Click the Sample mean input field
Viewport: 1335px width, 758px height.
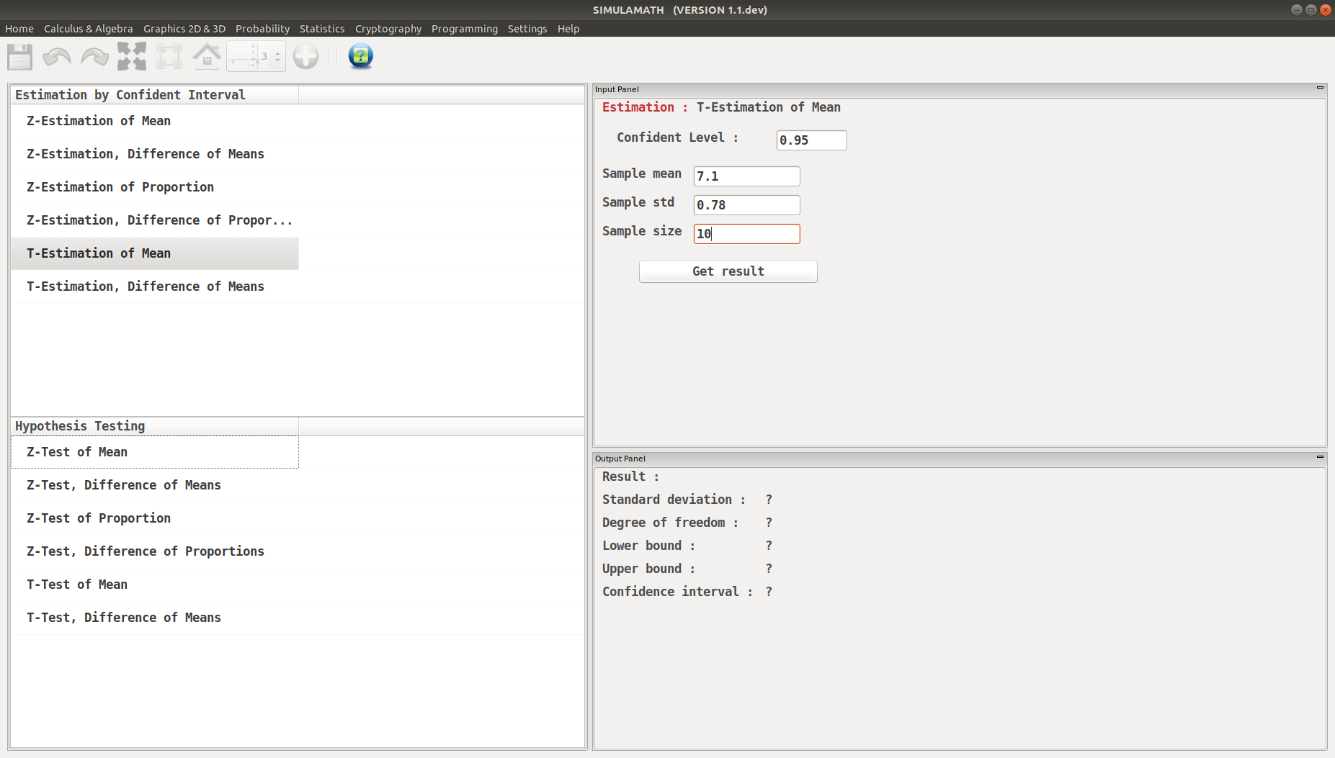coord(746,176)
